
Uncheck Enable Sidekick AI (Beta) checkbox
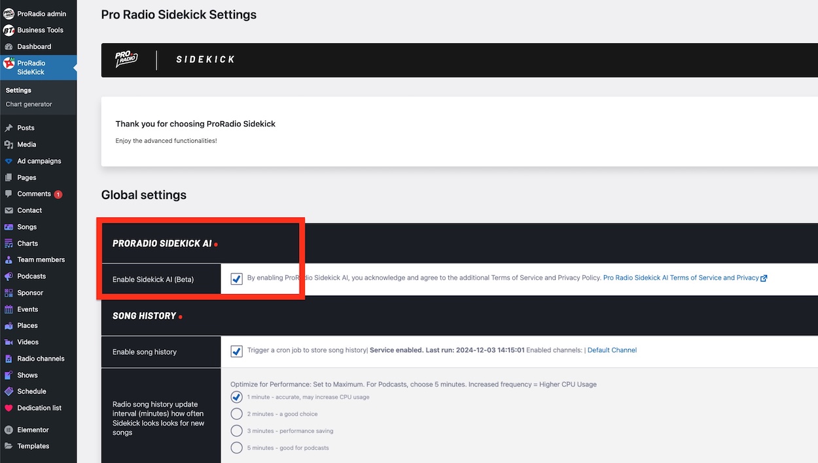click(237, 279)
